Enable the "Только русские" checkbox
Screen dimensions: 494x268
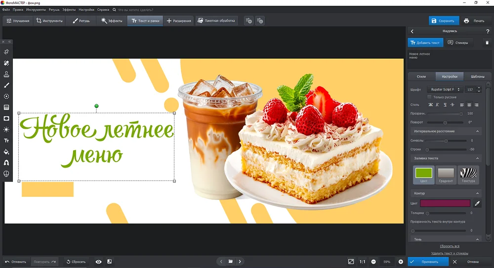[x=429, y=97]
